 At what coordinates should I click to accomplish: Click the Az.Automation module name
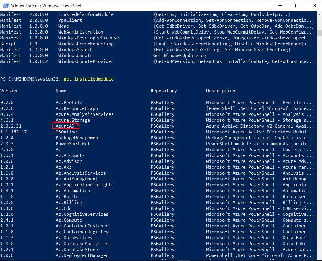73,191
